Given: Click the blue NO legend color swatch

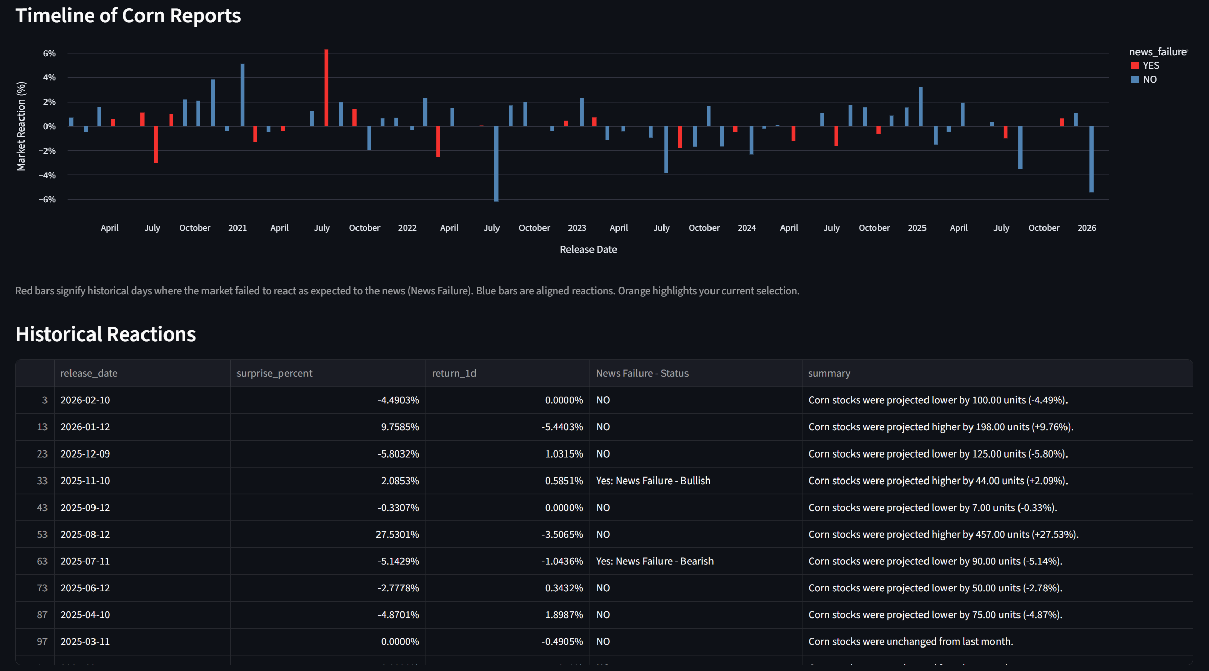Looking at the screenshot, I should [1134, 79].
